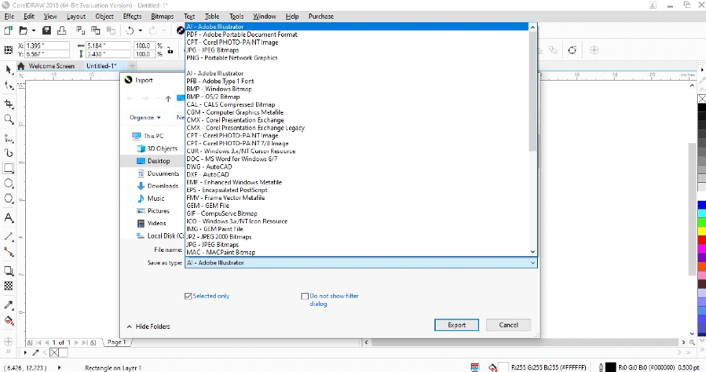The image size is (706, 372).
Task: Select the Interactive Fill tool
Action: pos(9,321)
